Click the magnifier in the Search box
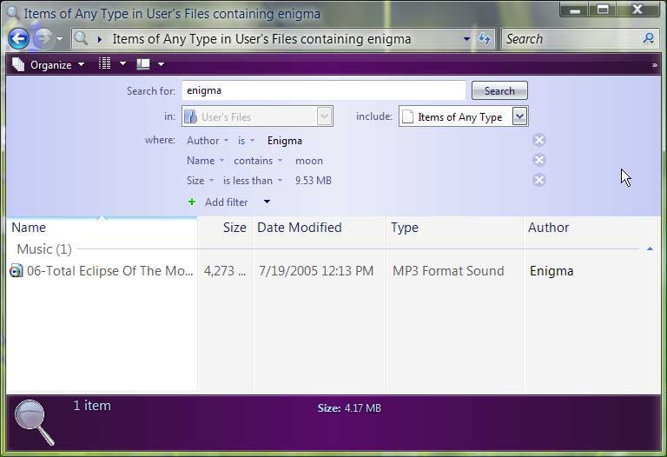Screen dimensions: 667x457 (x=649, y=39)
